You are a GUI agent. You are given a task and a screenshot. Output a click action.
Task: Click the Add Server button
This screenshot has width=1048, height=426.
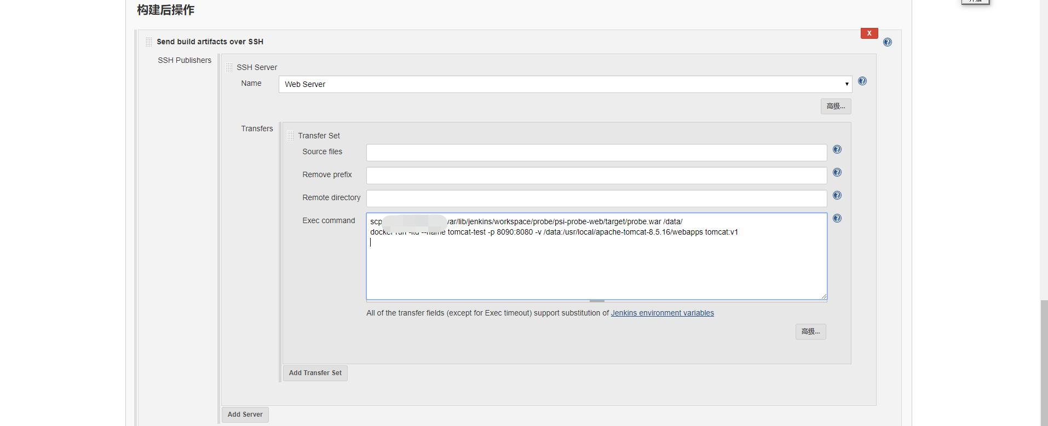245,415
